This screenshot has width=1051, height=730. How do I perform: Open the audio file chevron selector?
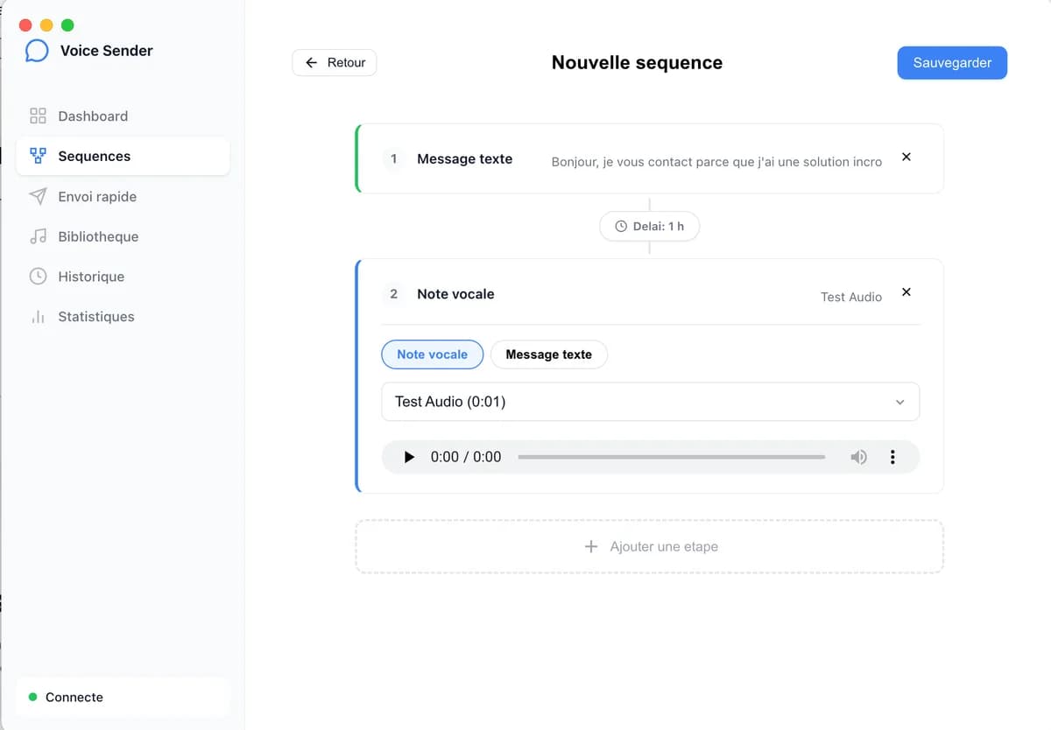[x=900, y=402]
